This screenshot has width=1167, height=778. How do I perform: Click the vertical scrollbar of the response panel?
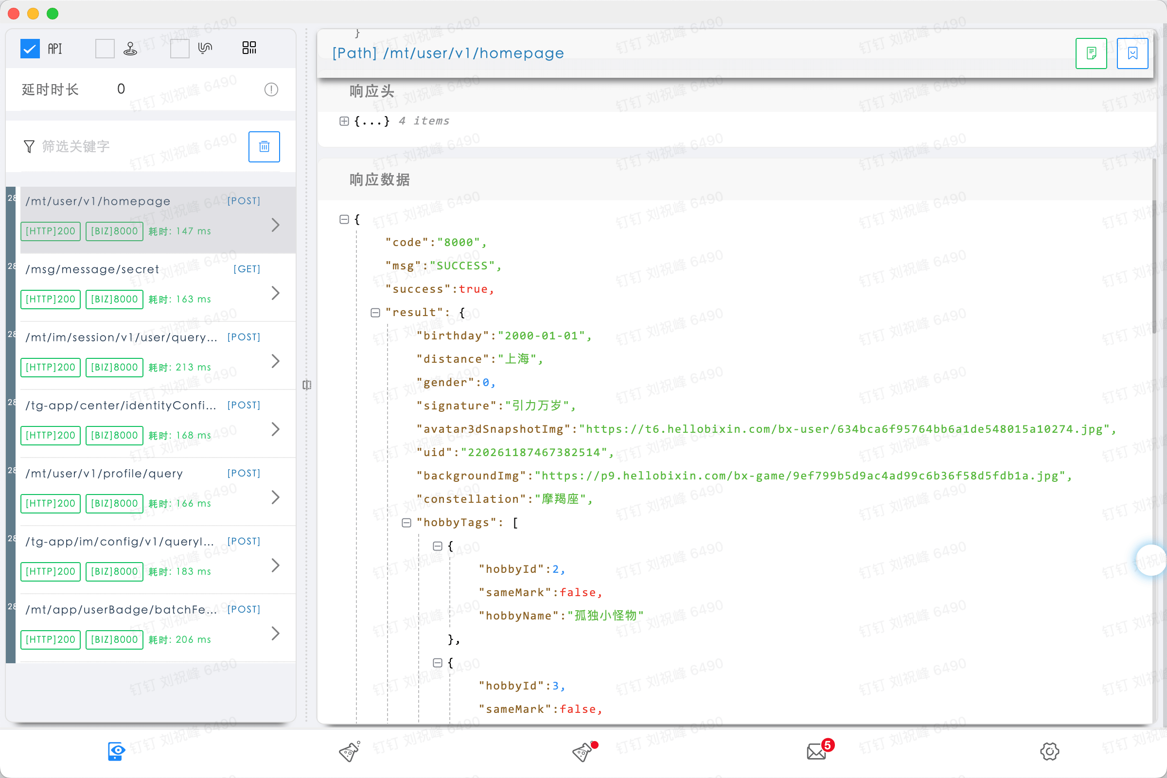coord(1154,268)
